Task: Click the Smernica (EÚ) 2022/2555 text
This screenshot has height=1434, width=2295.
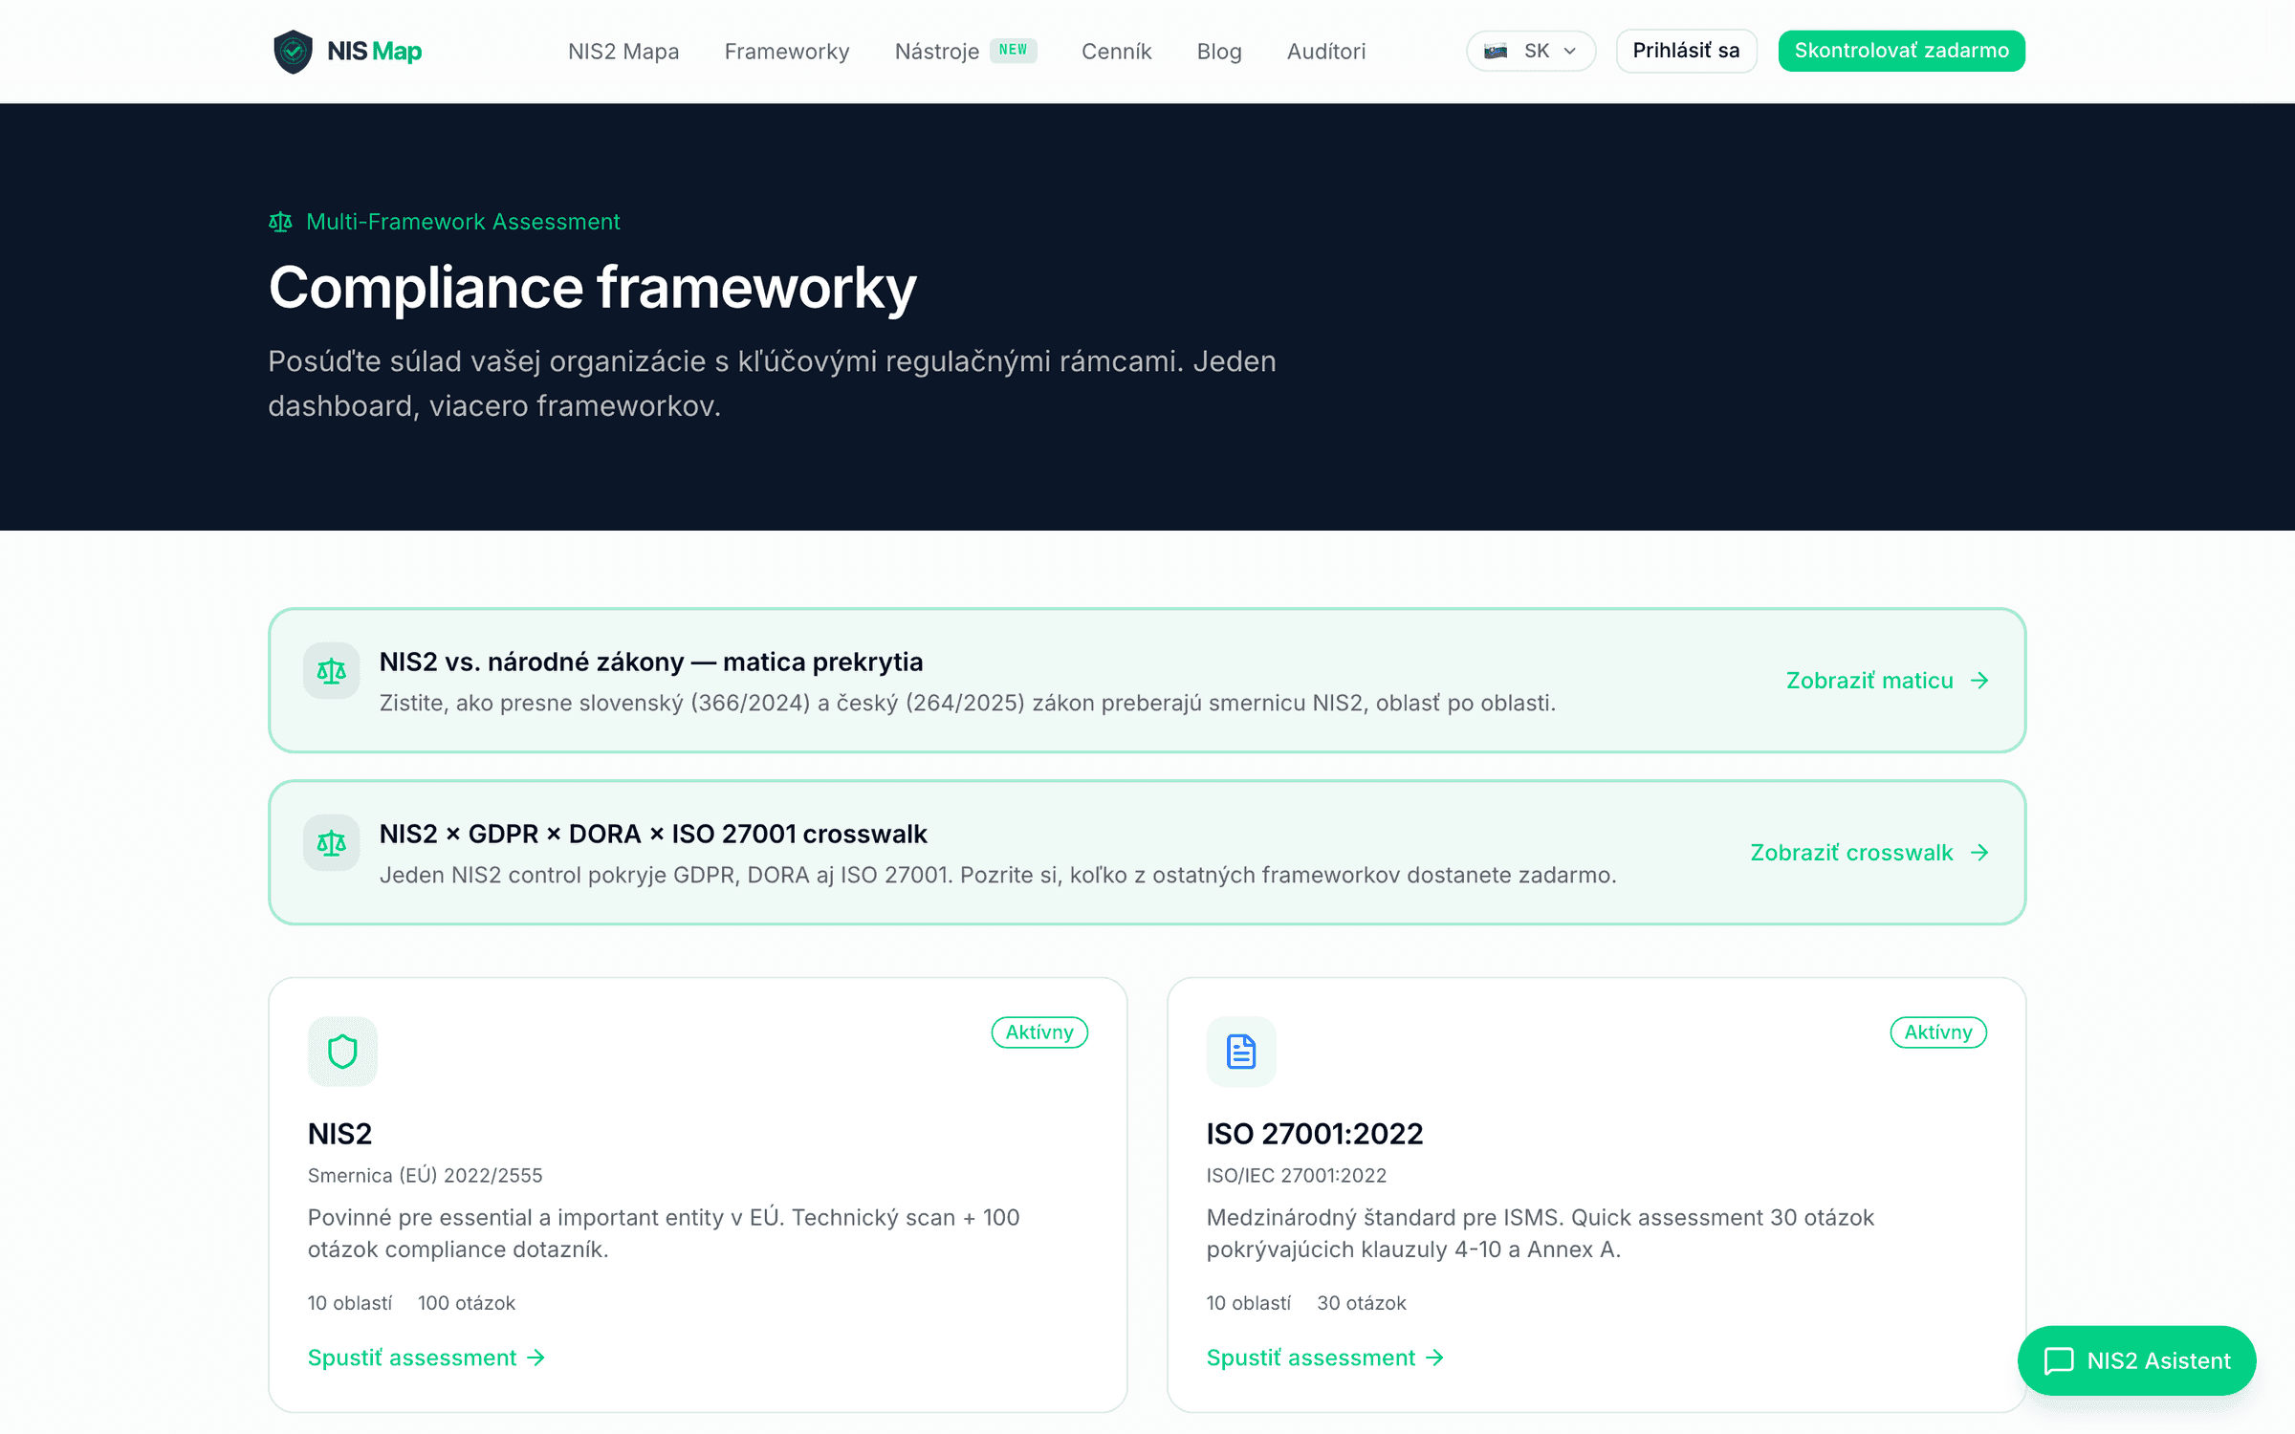Action: pos(425,1176)
